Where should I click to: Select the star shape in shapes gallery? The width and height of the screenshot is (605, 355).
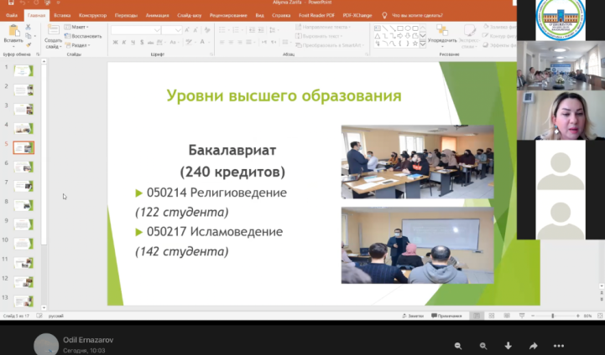click(415, 44)
